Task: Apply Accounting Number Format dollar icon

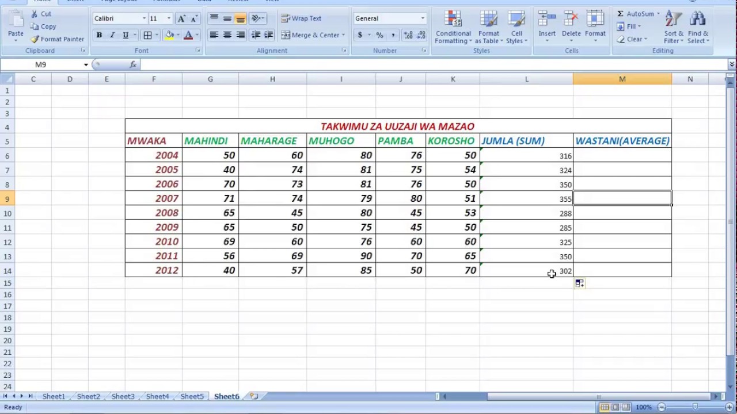Action: tap(360, 35)
